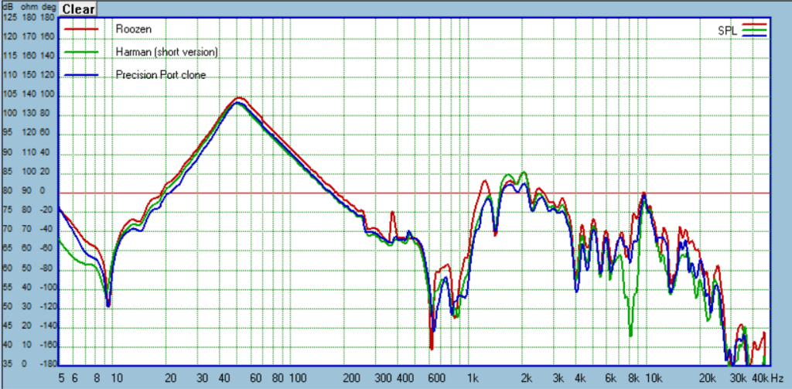
Task: Click the 1k frequency axis label
Action: click(x=473, y=377)
